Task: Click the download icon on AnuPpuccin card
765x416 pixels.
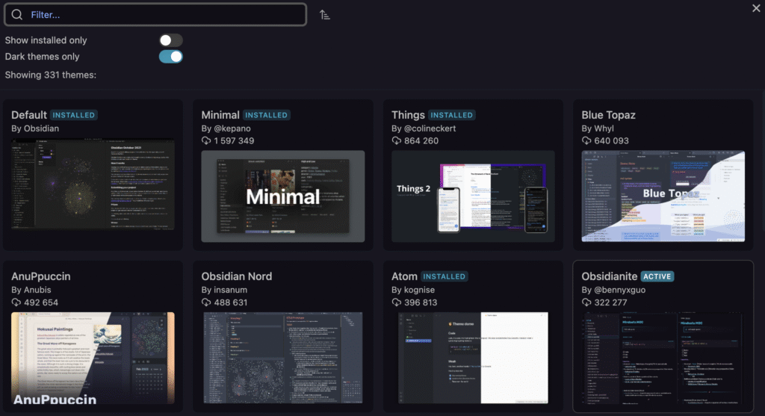Action: click(16, 302)
